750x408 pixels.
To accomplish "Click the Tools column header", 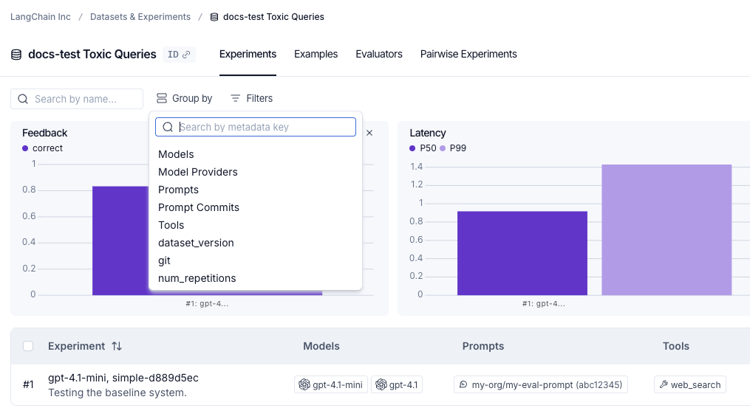I will (676, 346).
